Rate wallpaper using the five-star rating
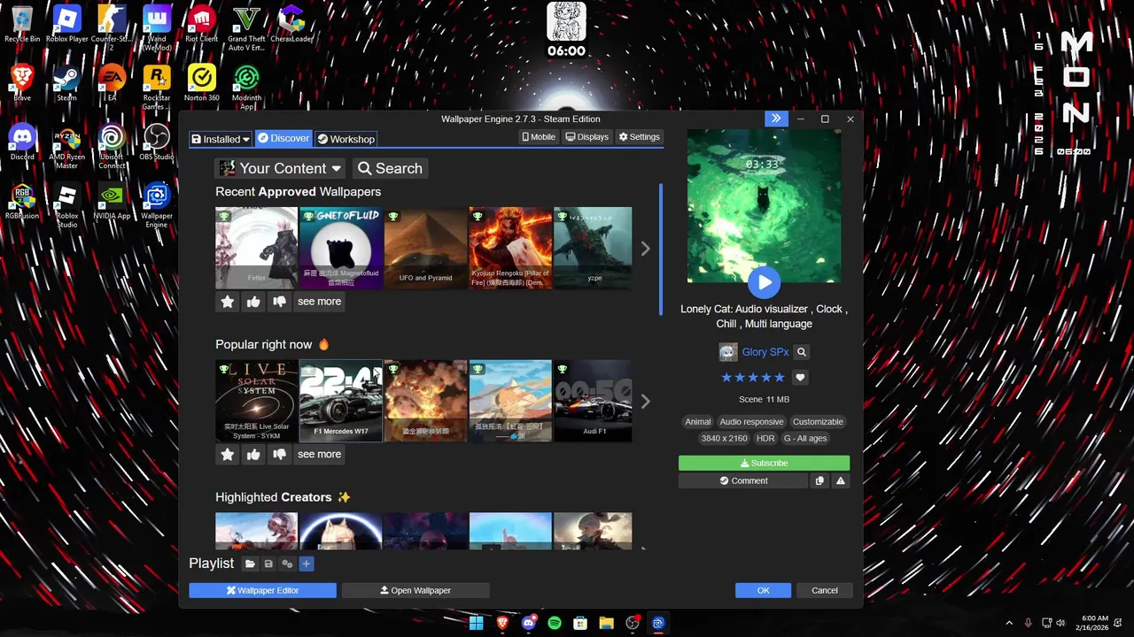The height and width of the screenshot is (637, 1134). [752, 378]
